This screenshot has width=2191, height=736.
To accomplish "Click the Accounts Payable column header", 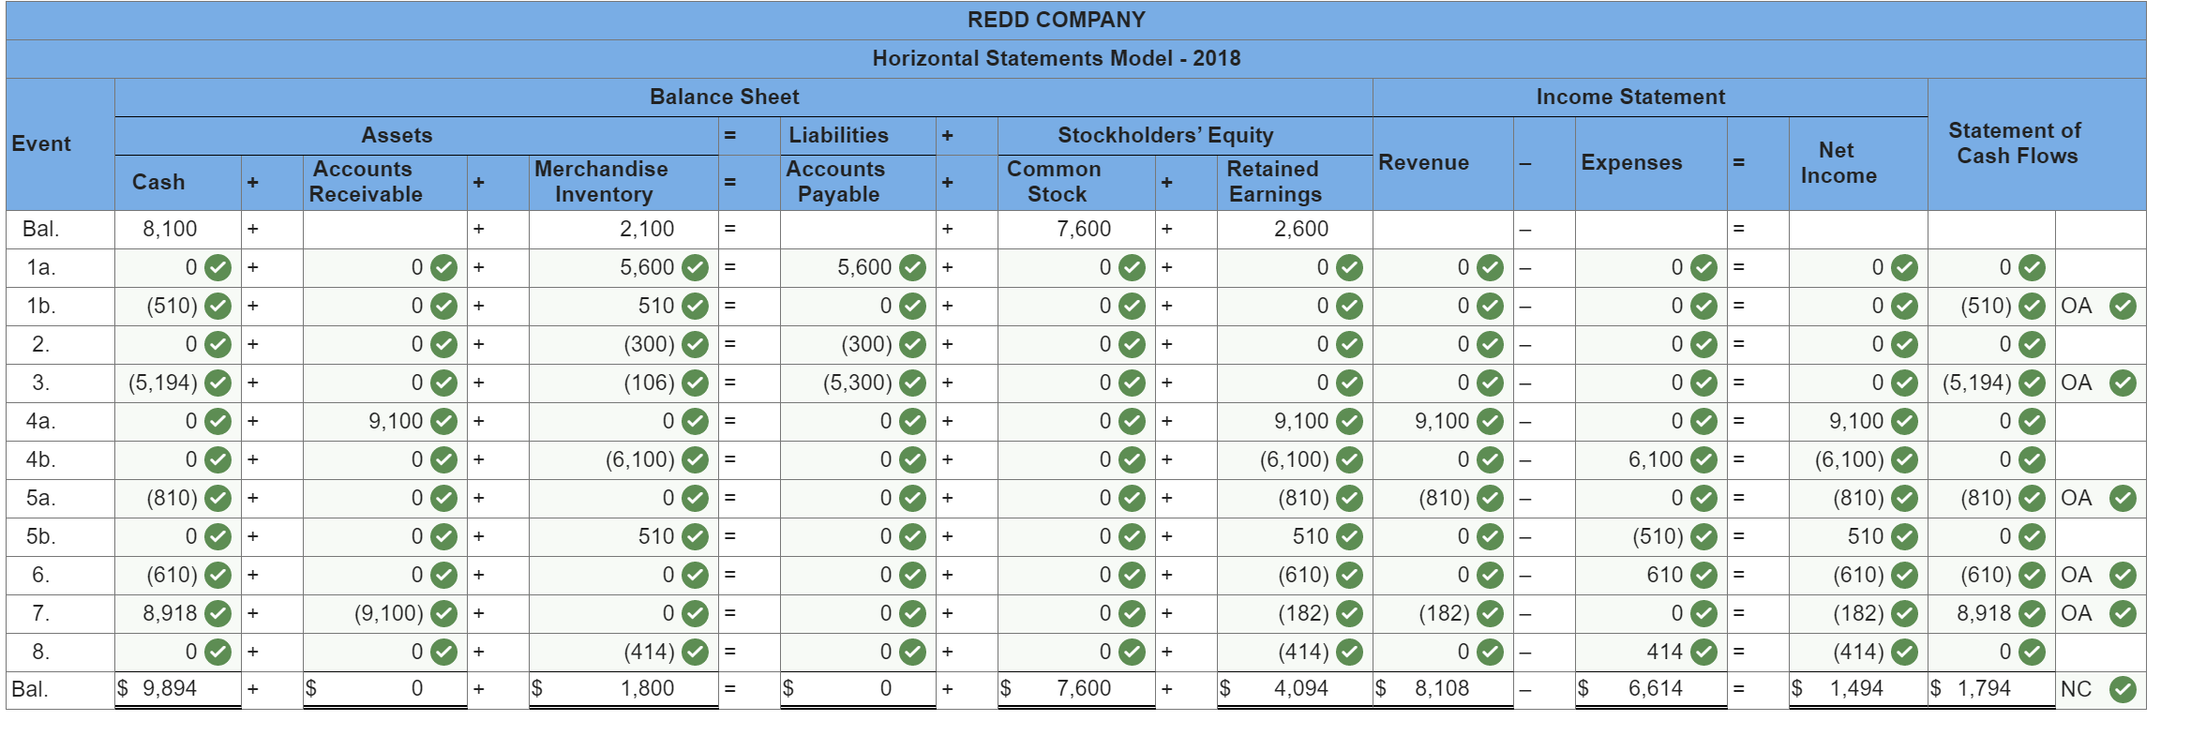I will 836,182.
